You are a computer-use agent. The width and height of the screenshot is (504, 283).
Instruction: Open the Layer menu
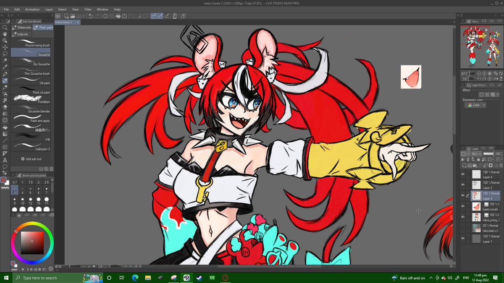point(49,9)
